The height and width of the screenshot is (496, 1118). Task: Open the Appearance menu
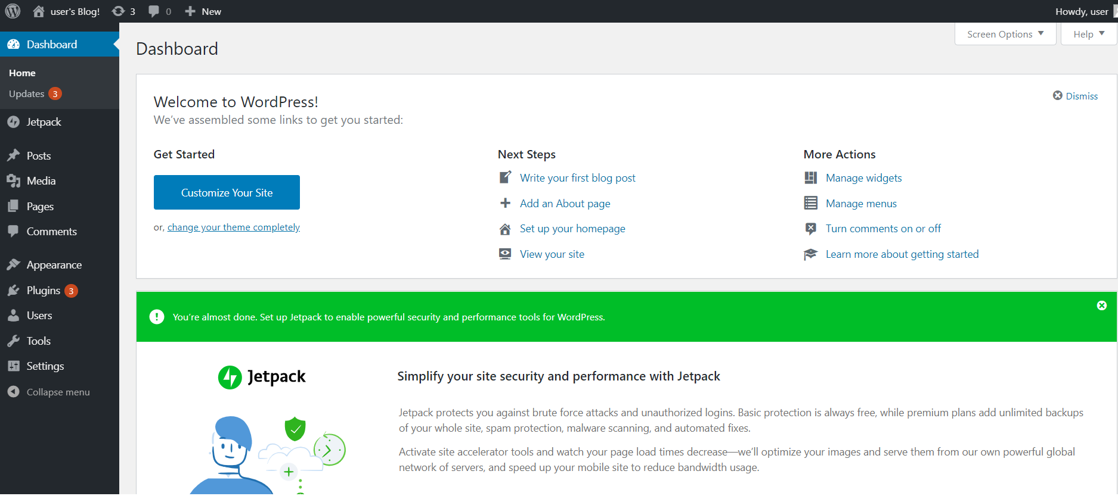[x=60, y=264]
